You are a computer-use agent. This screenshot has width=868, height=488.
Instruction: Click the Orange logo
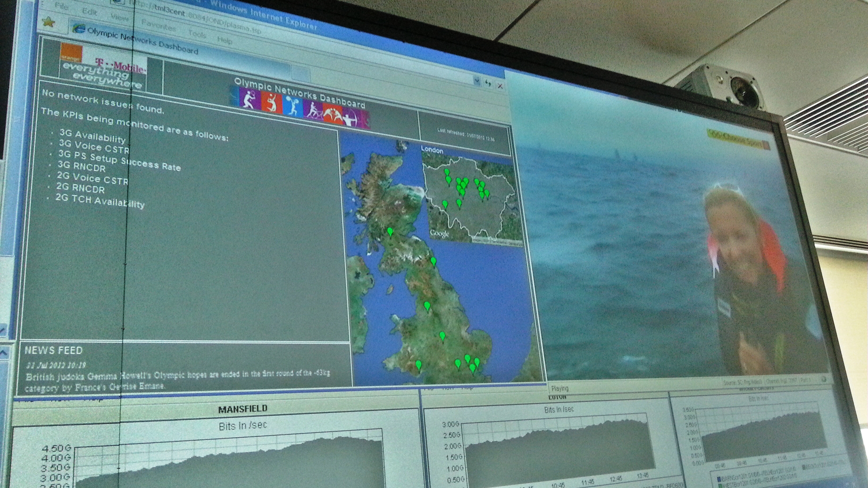[71, 53]
